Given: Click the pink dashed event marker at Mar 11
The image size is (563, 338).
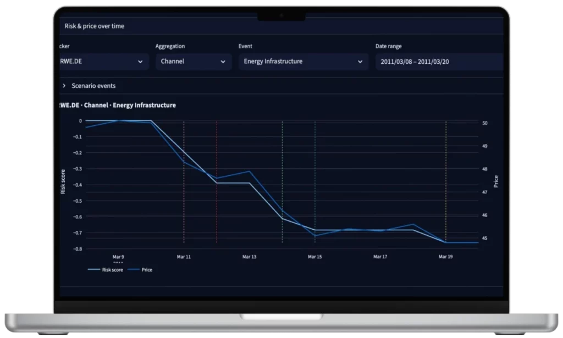Looking at the screenshot, I should coord(184,182).
